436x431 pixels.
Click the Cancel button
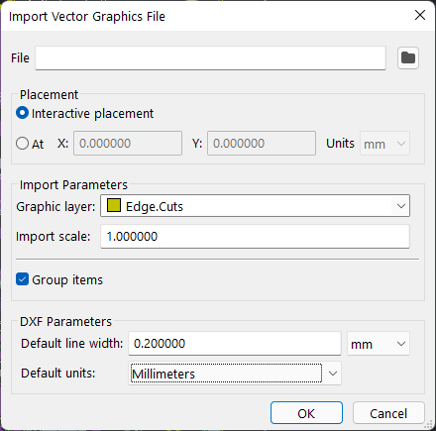(388, 413)
